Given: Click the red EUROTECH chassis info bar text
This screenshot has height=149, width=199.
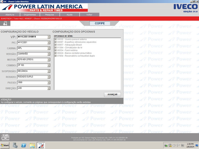Looking at the screenshot, I should click(x=31, y=19).
